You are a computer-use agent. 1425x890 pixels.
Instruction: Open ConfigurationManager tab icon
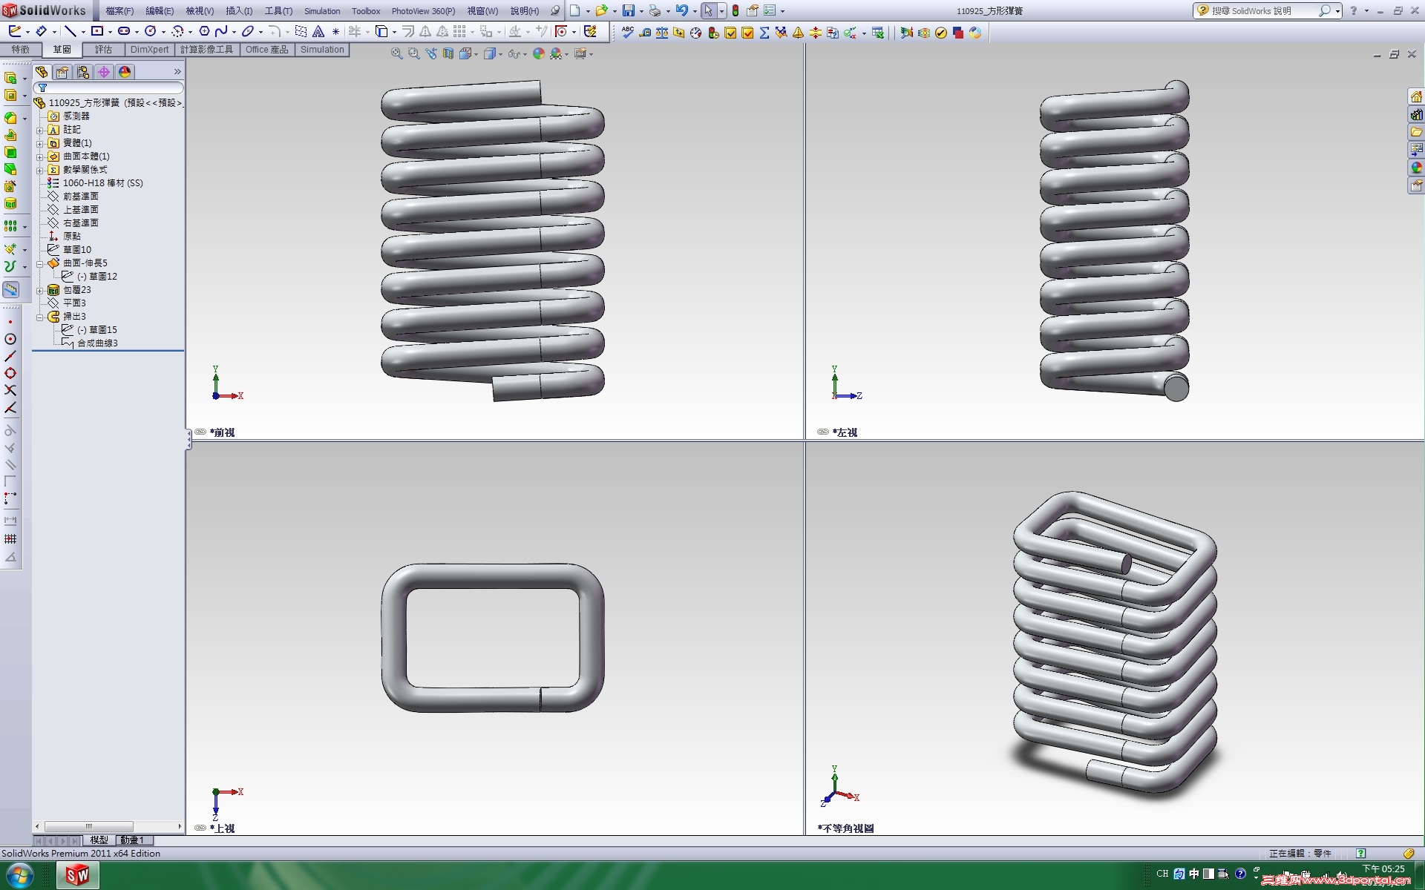[83, 72]
